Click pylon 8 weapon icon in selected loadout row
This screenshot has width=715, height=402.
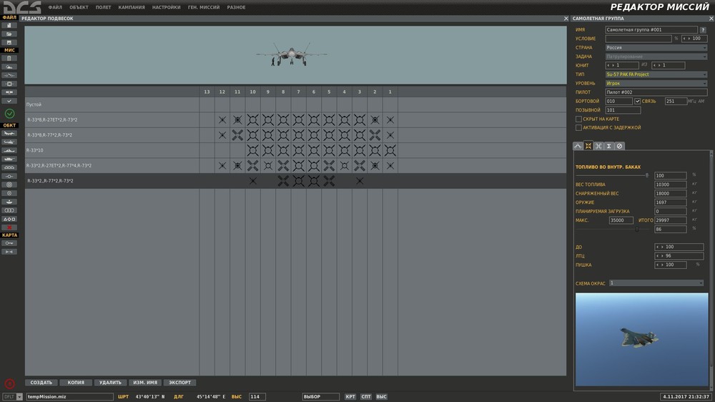pos(283,181)
